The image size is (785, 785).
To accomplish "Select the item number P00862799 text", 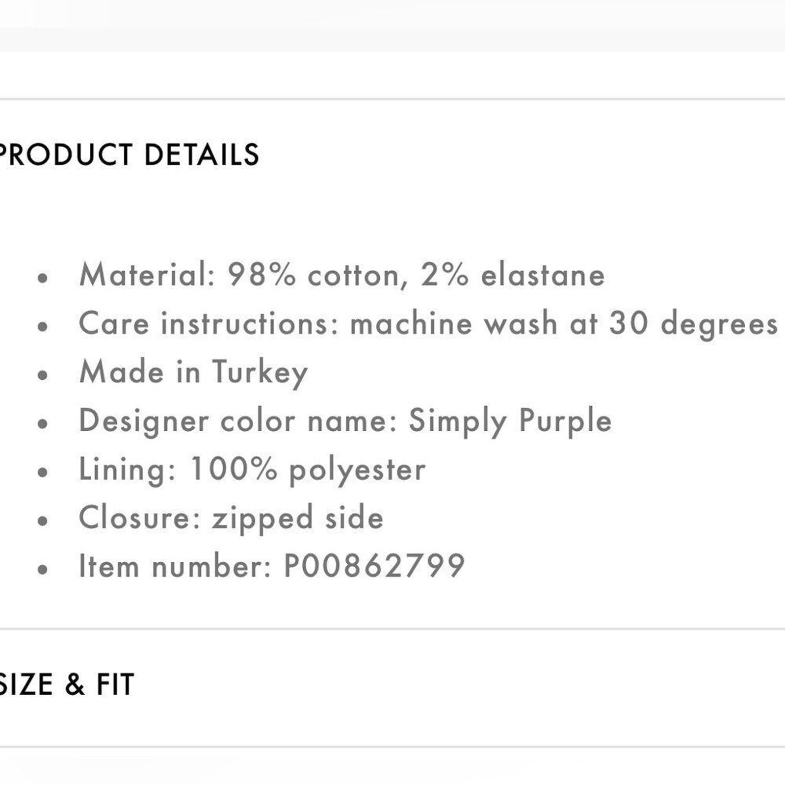I will tap(374, 566).
